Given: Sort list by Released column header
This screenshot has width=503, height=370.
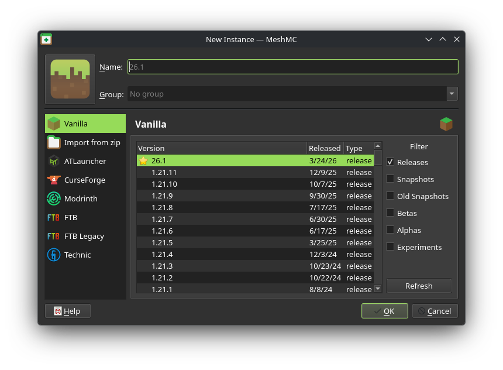Looking at the screenshot, I should pyautogui.click(x=325, y=148).
